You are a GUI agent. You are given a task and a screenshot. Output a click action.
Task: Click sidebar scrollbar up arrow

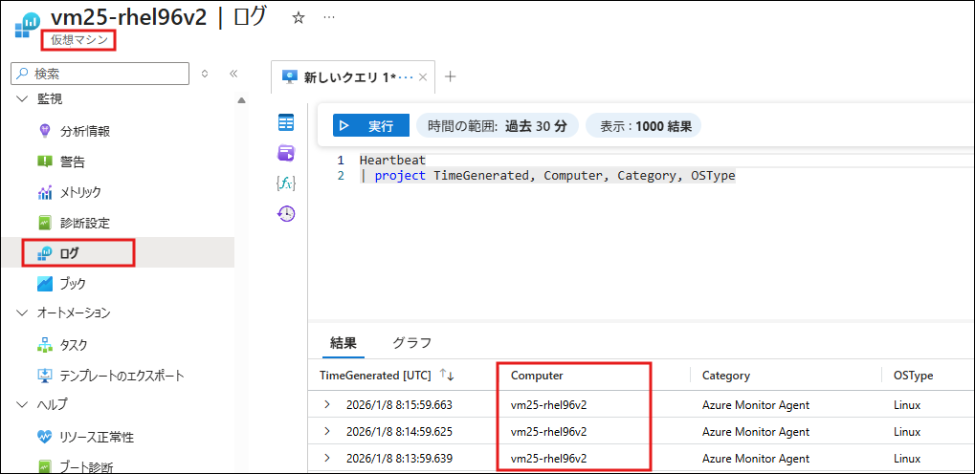242,100
